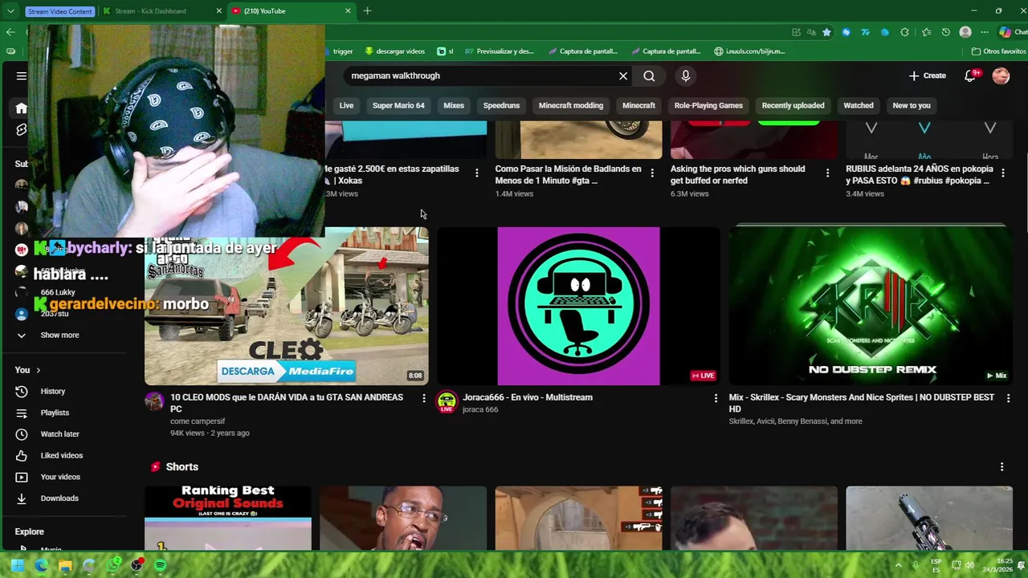Open the YouTube hamburger guide menu
Viewport: 1028px width, 578px height.
21,75
